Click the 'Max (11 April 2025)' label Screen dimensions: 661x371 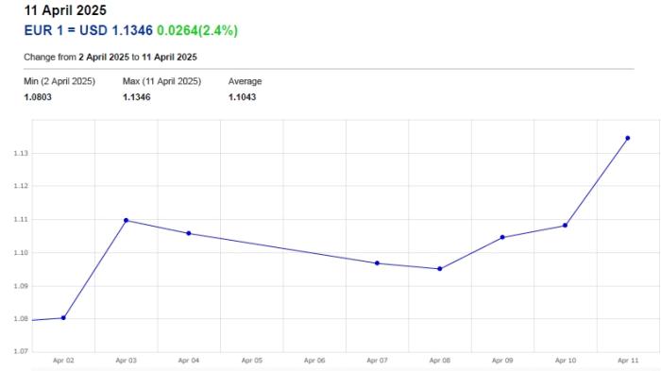click(x=161, y=81)
